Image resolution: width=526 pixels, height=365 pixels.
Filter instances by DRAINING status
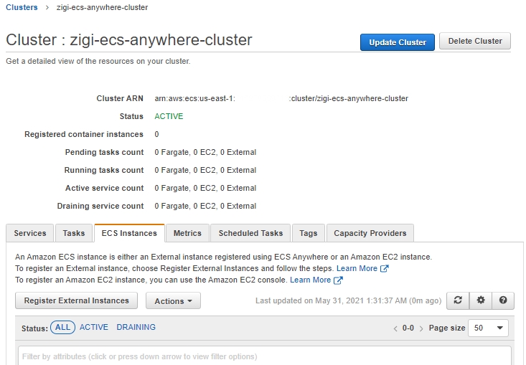point(136,327)
